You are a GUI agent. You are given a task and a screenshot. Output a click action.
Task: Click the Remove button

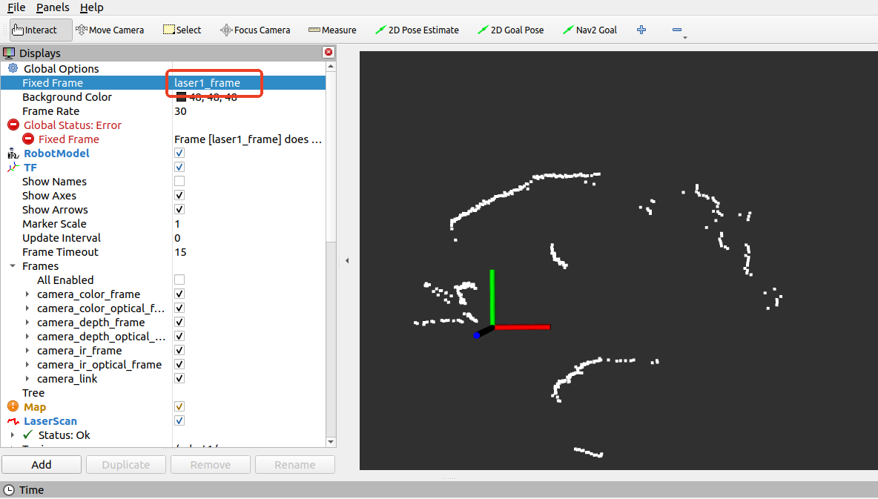click(x=211, y=465)
